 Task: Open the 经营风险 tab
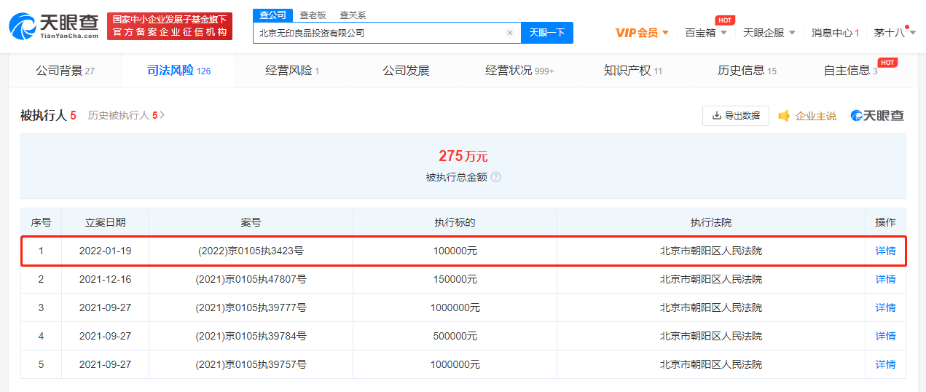292,71
